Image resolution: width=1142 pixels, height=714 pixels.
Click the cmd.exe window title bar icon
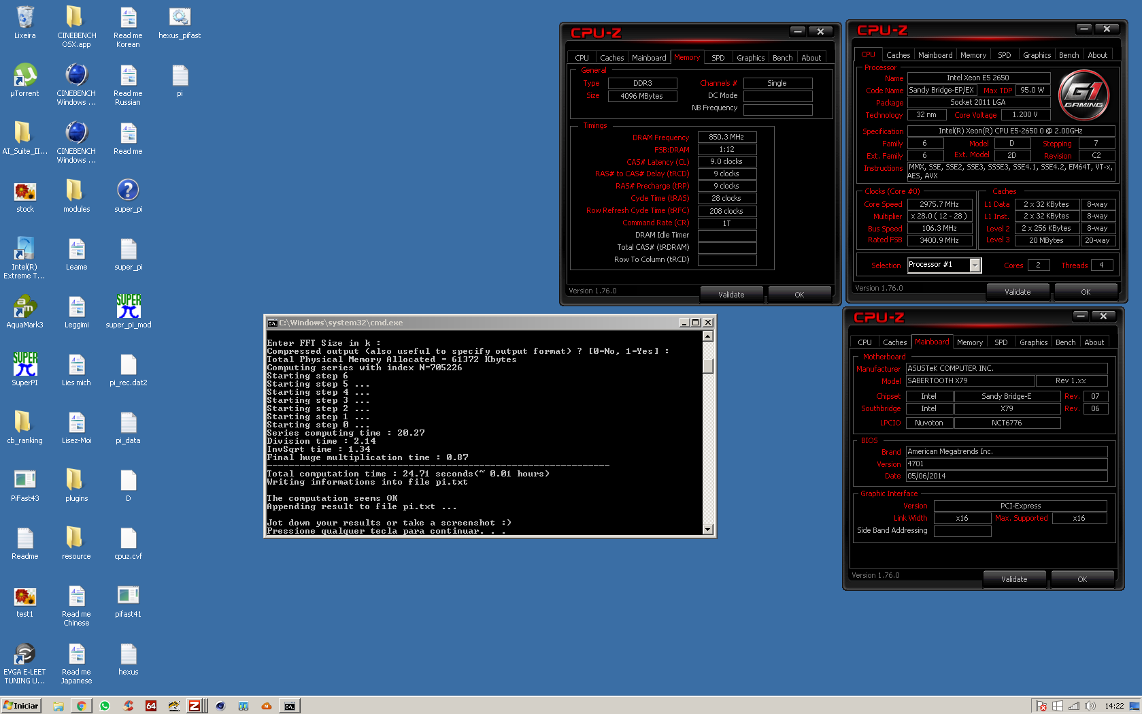click(x=272, y=323)
